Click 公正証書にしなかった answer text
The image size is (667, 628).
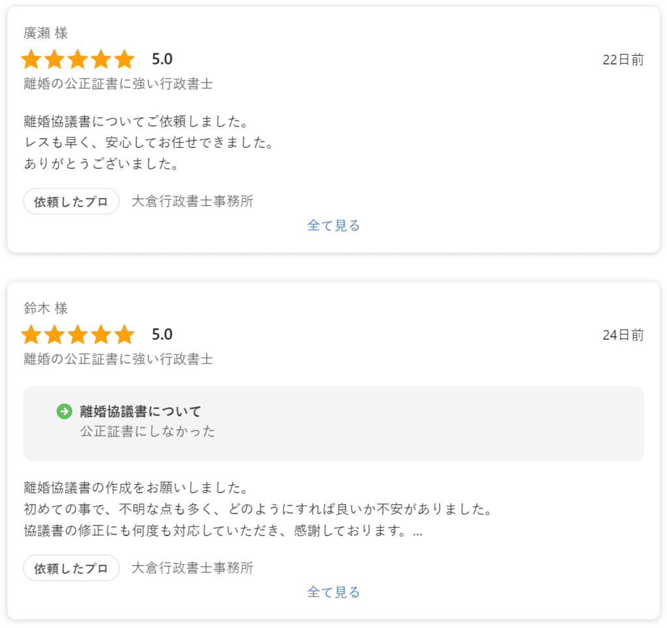147,431
